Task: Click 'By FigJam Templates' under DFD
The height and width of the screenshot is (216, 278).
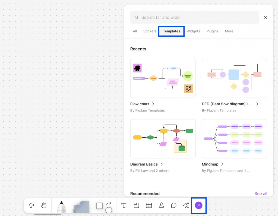Action: click(219, 110)
